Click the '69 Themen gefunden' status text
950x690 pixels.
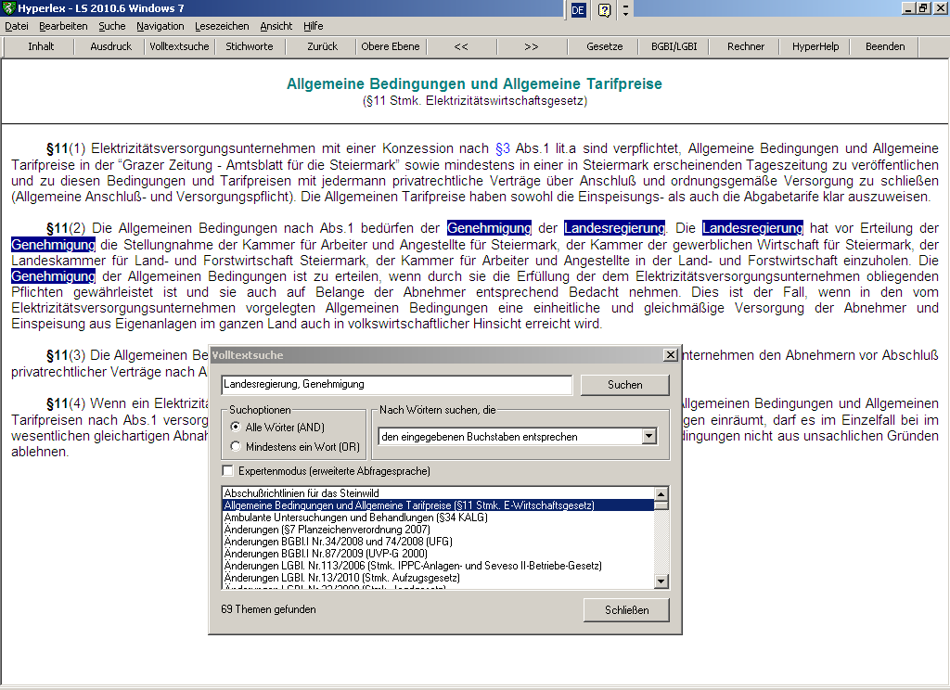(268, 609)
